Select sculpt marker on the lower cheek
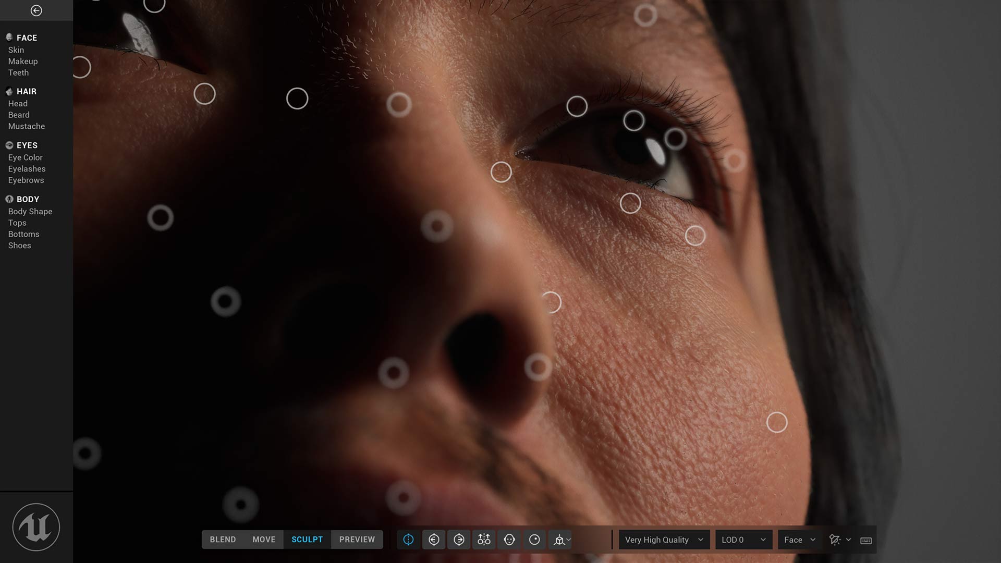The image size is (1001, 563). click(x=777, y=422)
